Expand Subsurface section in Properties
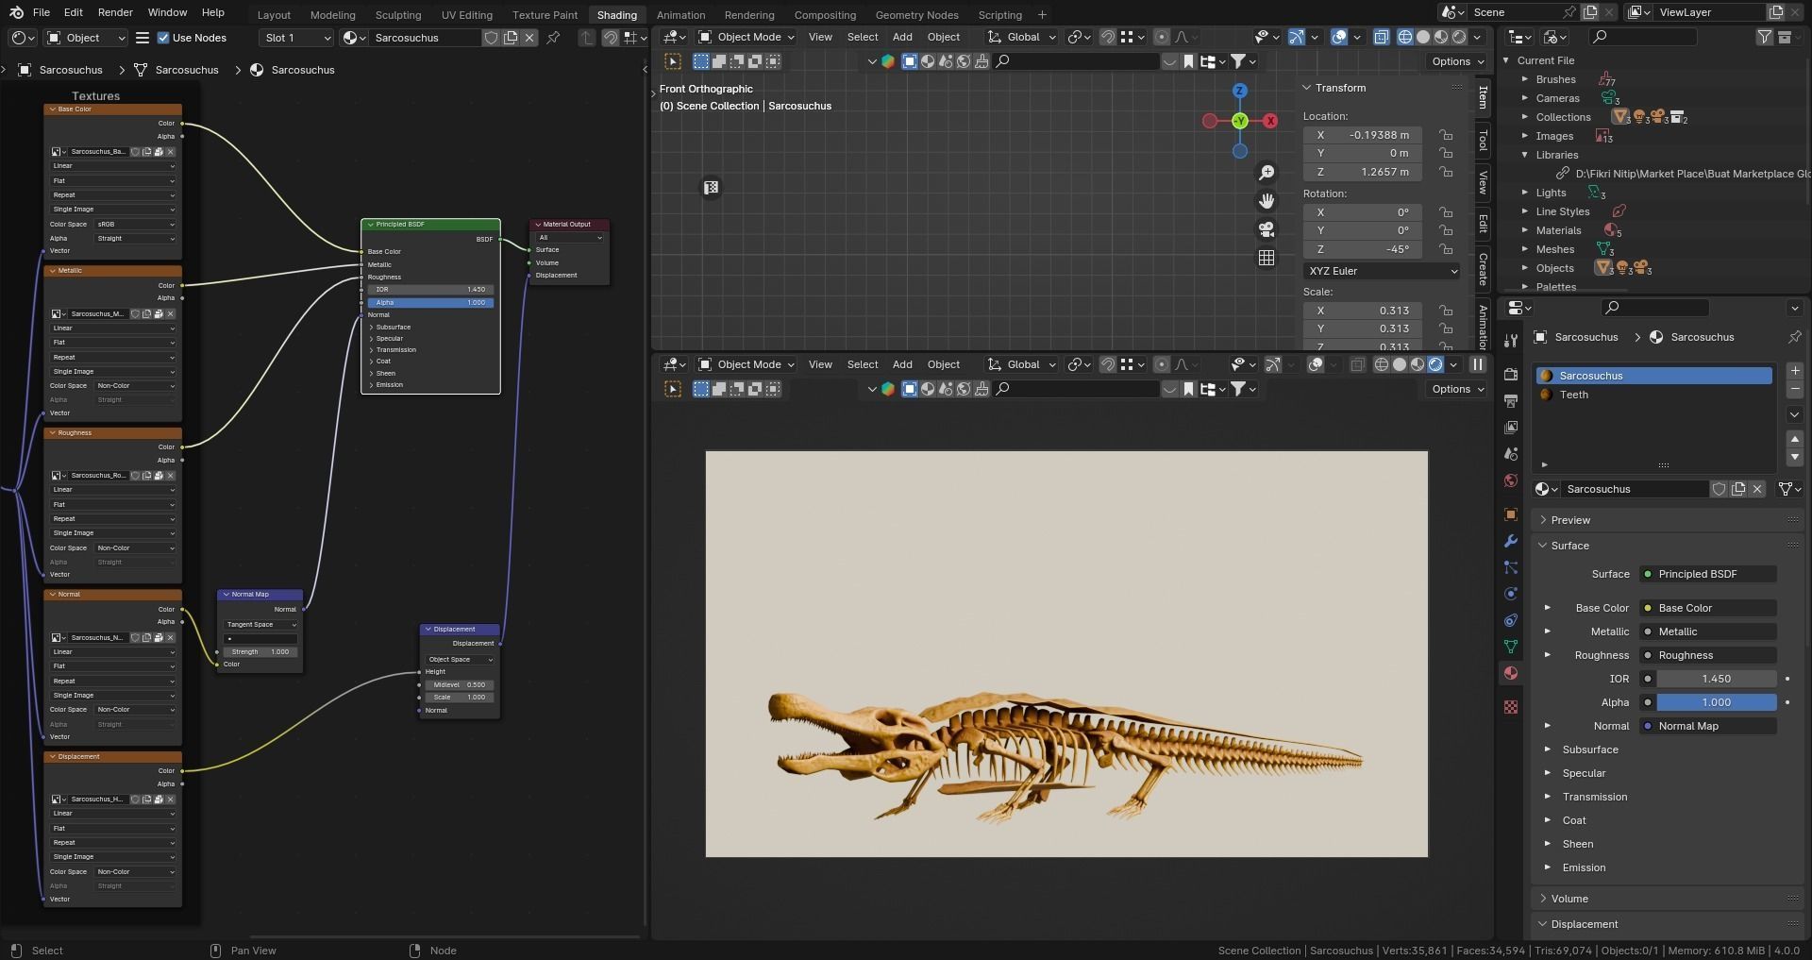Image resolution: width=1812 pixels, height=960 pixels. coord(1590,749)
